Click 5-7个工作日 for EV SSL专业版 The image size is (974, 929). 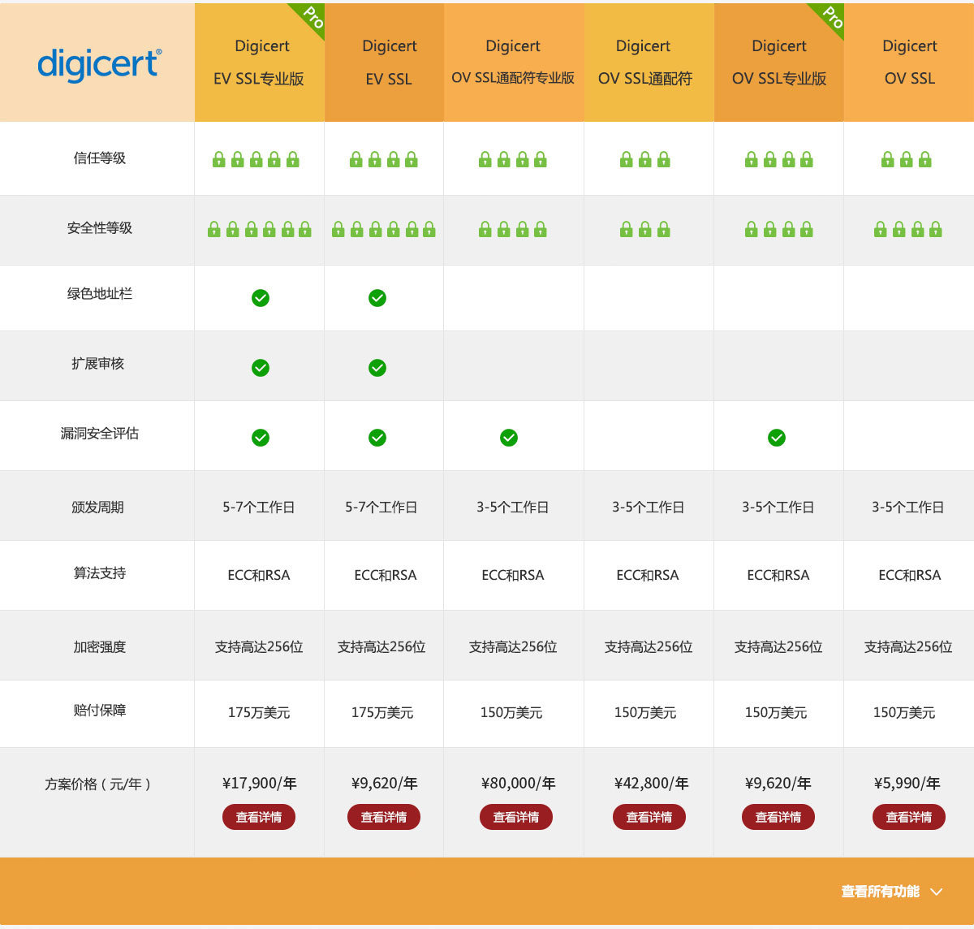[x=259, y=508]
